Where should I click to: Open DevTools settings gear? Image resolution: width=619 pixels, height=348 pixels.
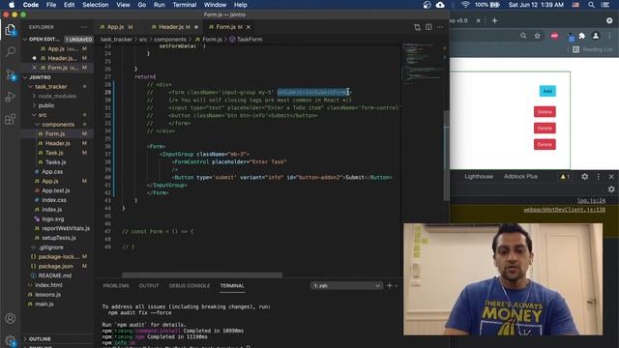pyautogui.click(x=584, y=176)
